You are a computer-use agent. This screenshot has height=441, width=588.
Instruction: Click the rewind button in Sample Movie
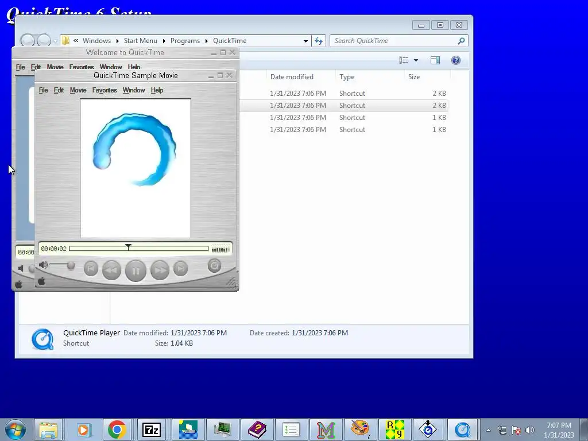click(x=111, y=270)
